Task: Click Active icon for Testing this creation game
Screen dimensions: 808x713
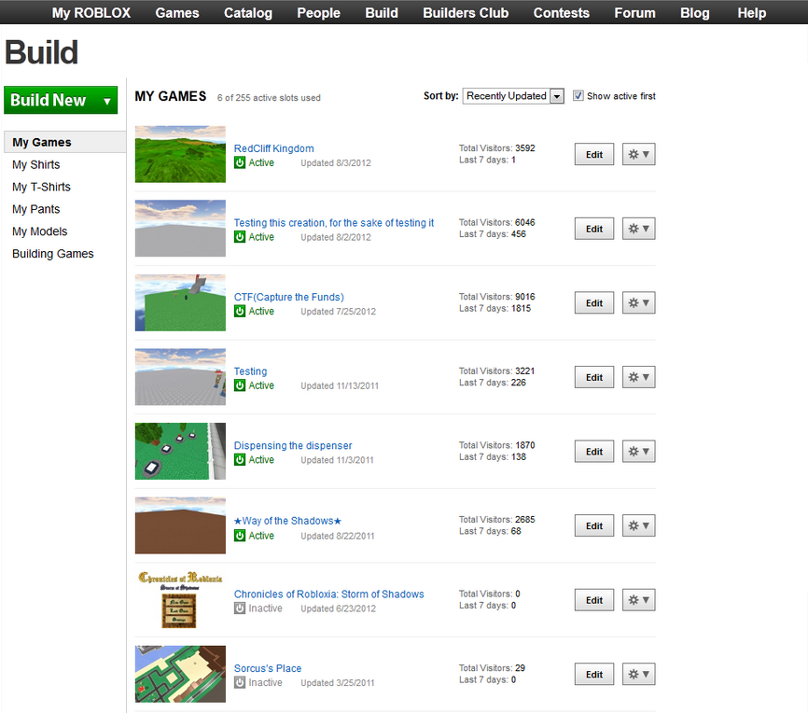Action: [240, 237]
